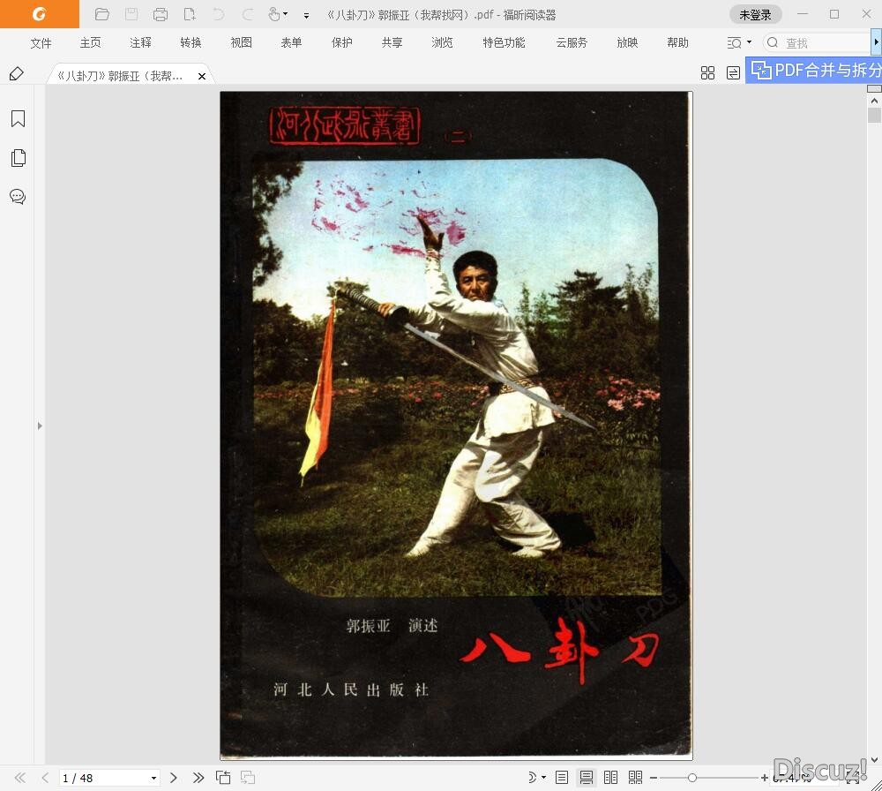Open the 主页 ribbon tab

[90, 42]
